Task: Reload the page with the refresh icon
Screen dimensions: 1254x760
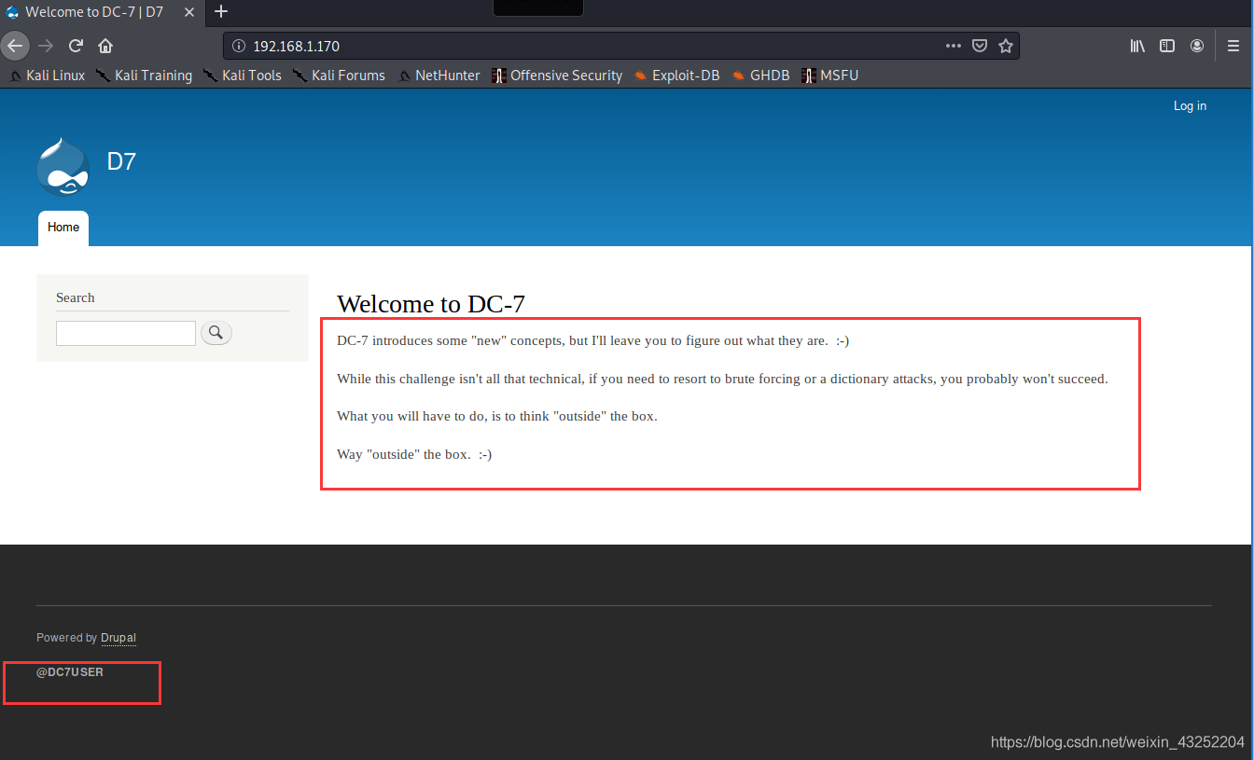Action: [77, 46]
